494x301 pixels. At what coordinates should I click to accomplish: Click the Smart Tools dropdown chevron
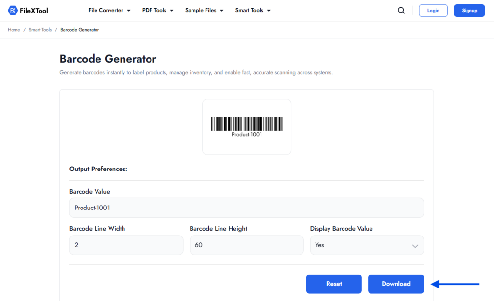click(269, 10)
